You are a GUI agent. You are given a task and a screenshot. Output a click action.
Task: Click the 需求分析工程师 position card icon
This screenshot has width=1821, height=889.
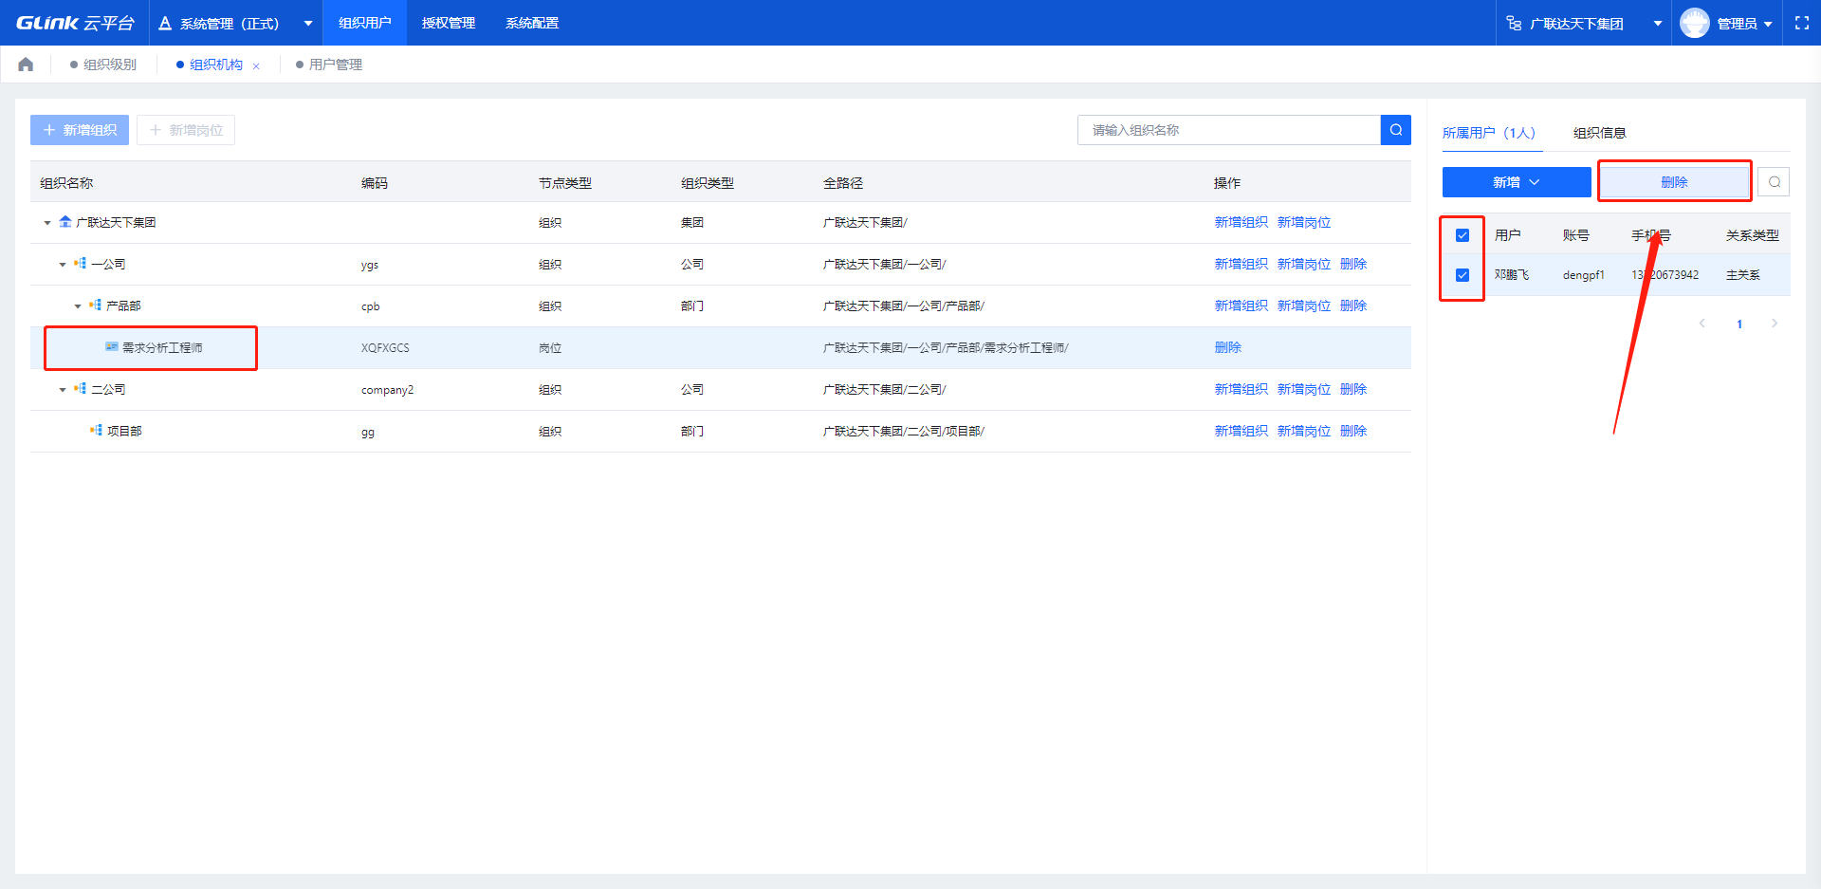point(112,347)
